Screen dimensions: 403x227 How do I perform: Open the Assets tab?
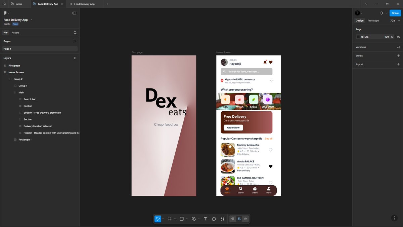pos(15,33)
